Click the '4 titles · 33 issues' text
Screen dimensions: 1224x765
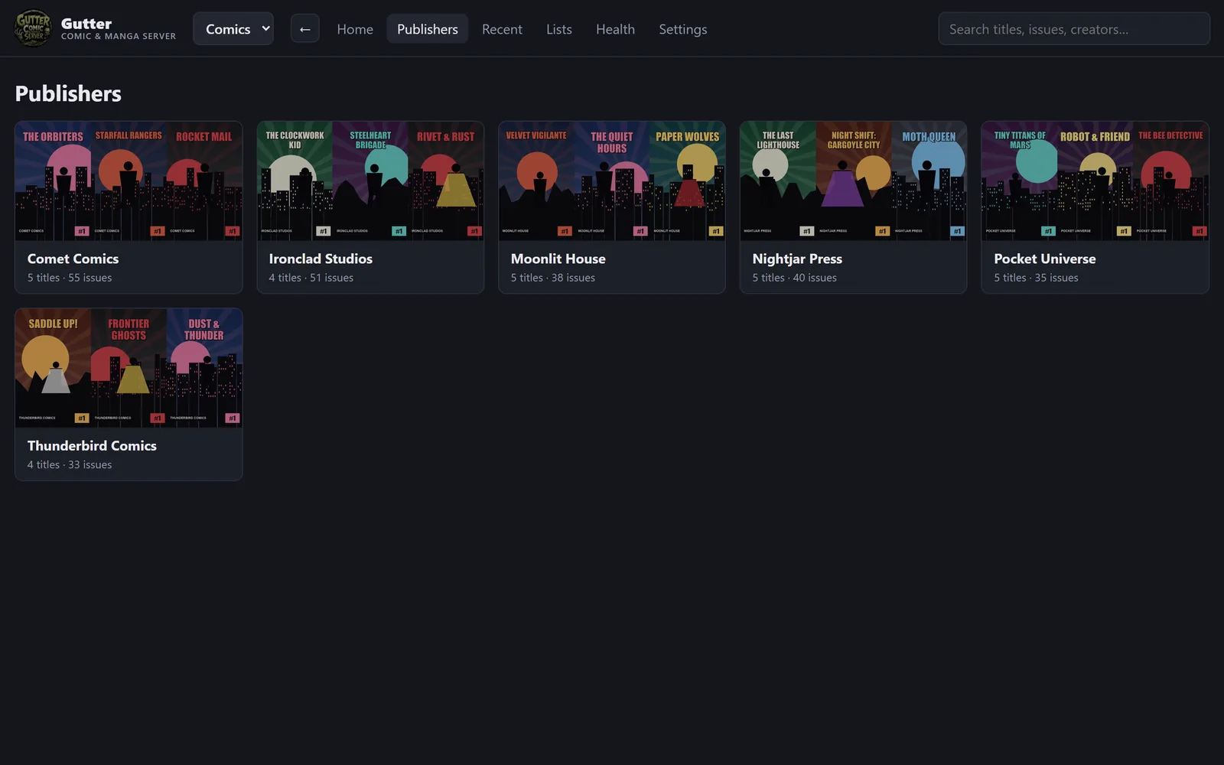tap(70, 464)
